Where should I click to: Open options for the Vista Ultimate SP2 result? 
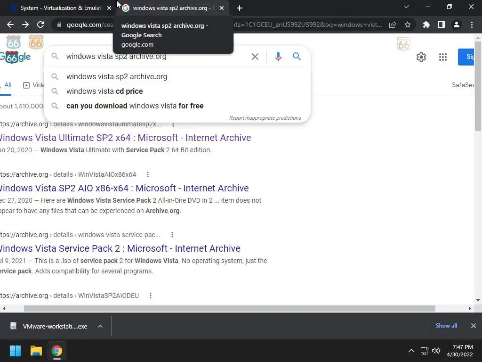[173, 124]
